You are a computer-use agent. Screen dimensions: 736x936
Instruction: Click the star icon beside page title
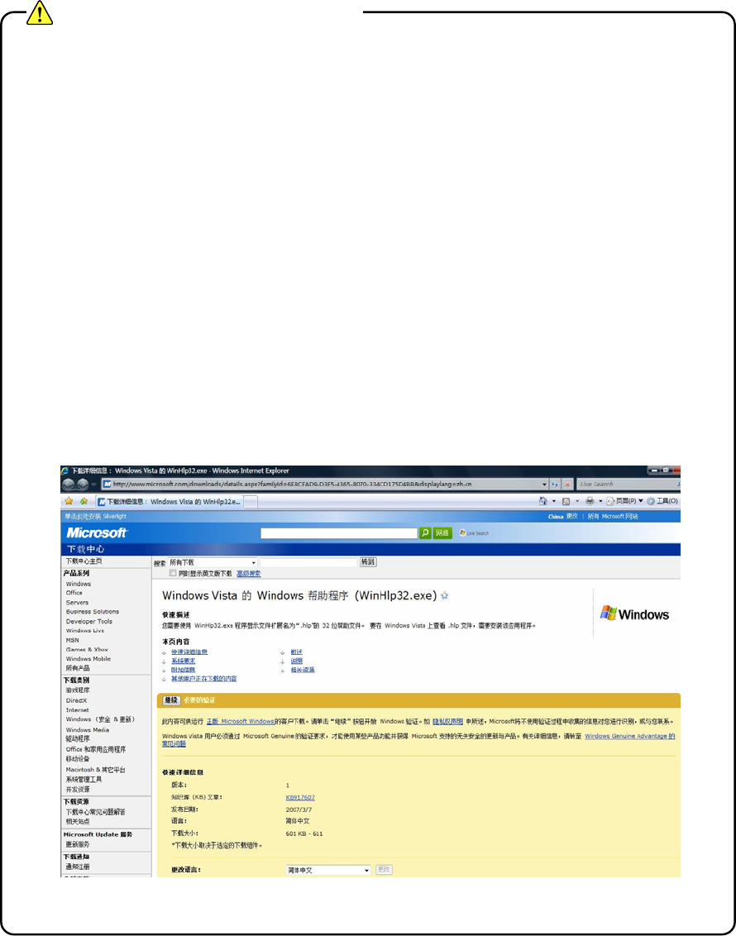445,595
